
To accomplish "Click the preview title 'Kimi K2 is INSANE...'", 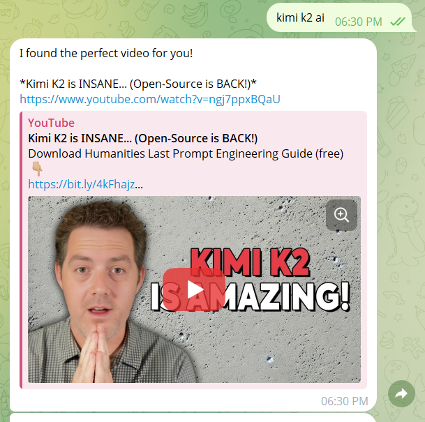I will (142, 138).
